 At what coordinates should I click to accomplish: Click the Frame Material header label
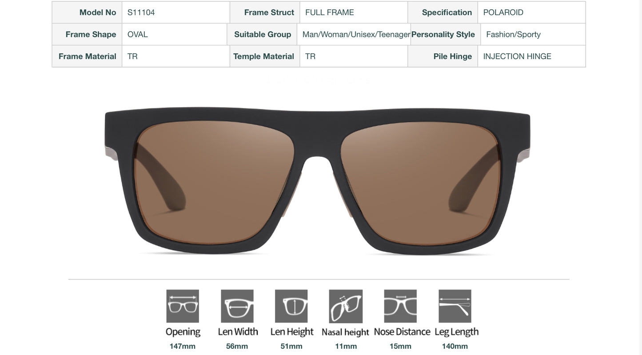(x=87, y=56)
